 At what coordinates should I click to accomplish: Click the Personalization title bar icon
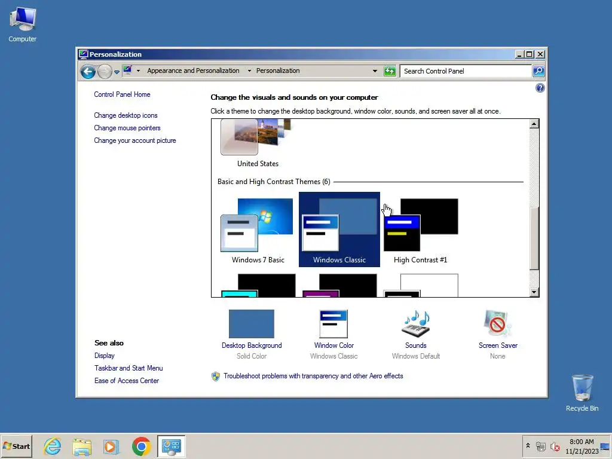click(82, 54)
